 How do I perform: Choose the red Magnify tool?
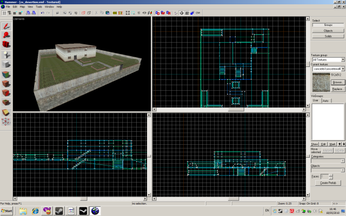pyautogui.click(x=6, y=35)
